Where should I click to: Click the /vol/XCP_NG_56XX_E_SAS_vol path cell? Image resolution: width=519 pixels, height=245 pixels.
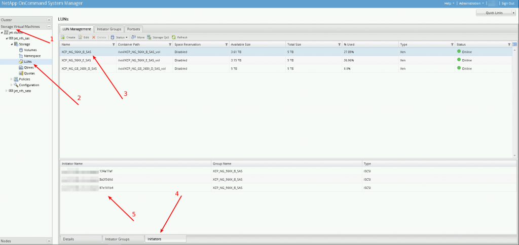coord(144,60)
